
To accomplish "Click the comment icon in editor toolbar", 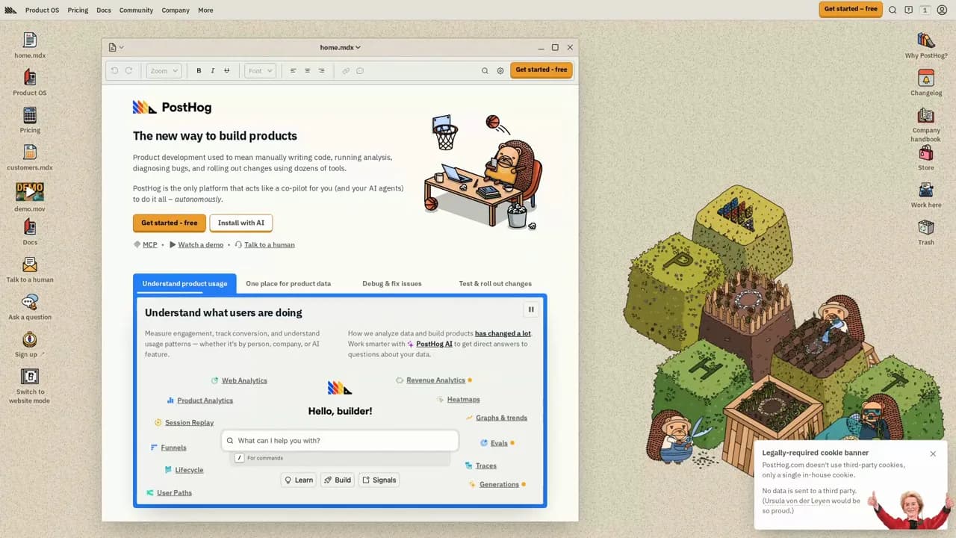I will pyautogui.click(x=360, y=71).
